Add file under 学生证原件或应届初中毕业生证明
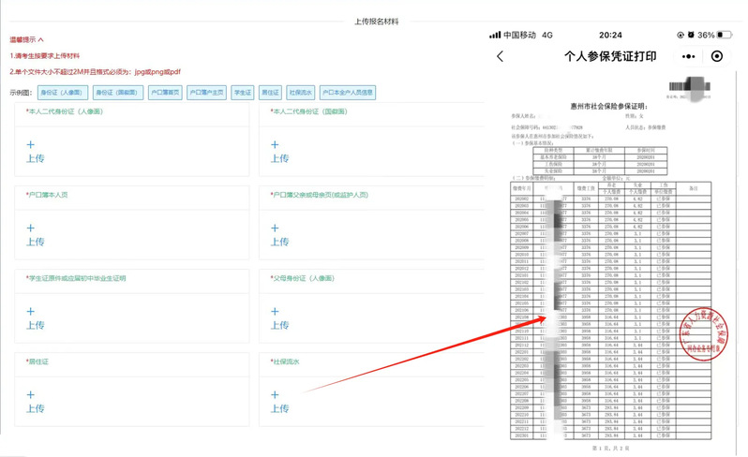 tap(31, 311)
